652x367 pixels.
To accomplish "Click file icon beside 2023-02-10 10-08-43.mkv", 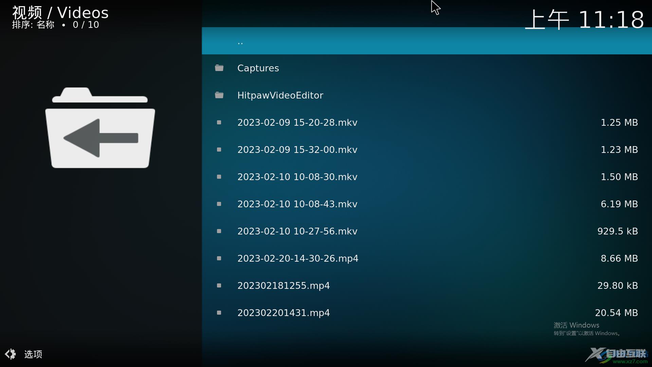I will coord(219,204).
